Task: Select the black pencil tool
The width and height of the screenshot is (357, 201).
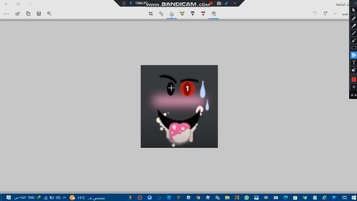Action: tap(192, 13)
